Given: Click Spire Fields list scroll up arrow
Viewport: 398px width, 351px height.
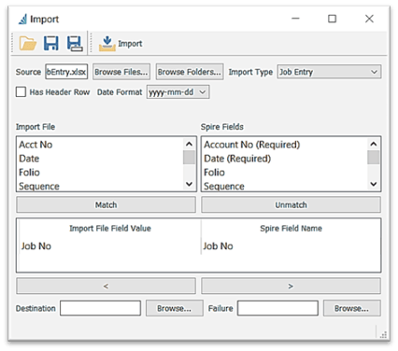Looking at the screenshot, I should coord(374,144).
